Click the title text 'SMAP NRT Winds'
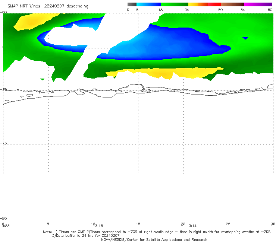This screenshot has width=276, height=242. click(x=24, y=6)
